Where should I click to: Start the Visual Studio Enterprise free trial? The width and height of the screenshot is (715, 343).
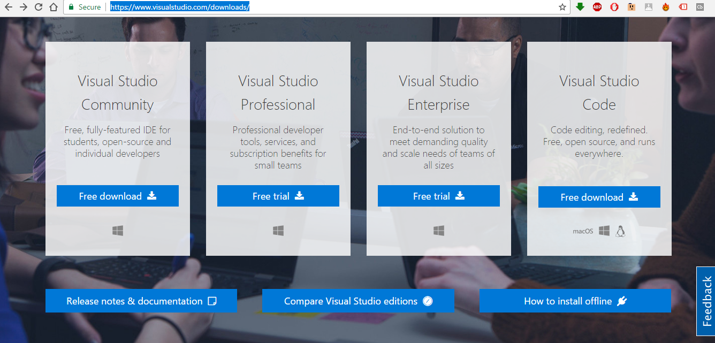(x=439, y=196)
